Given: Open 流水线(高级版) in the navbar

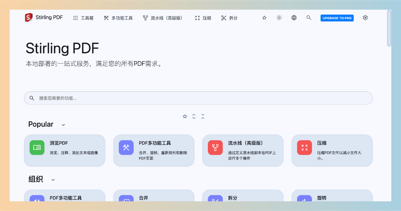Looking at the screenshot, I should pos(163,18).
